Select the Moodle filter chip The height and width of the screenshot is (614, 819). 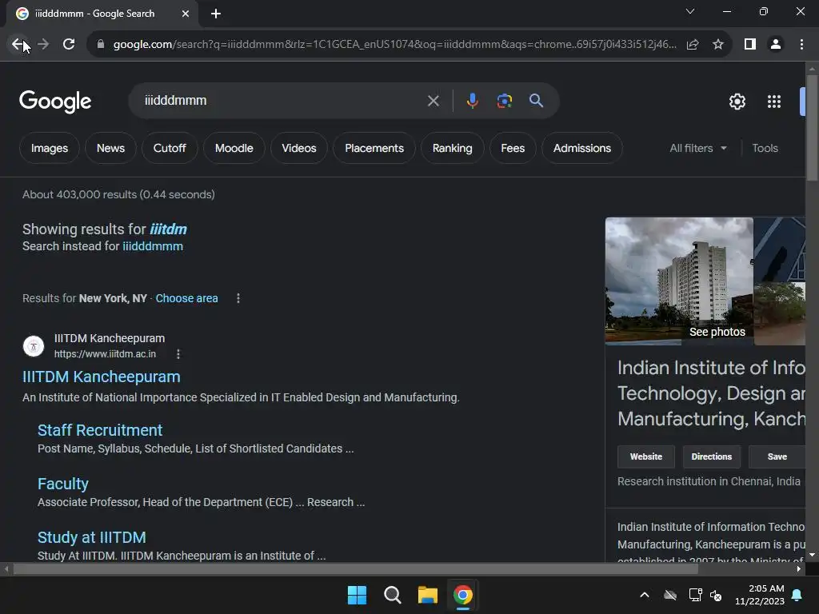pyautogui.click(x=234, y=148)
